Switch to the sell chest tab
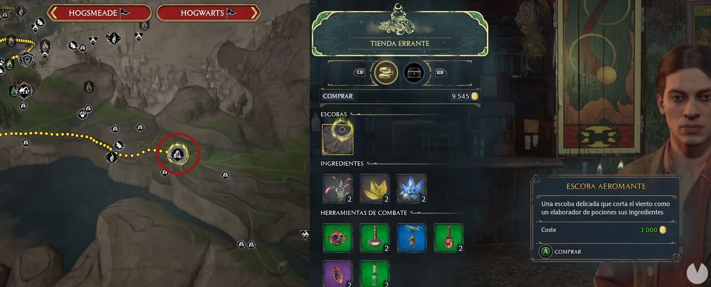This screenshot has height=287, width=711. click(x=414, y=72)
